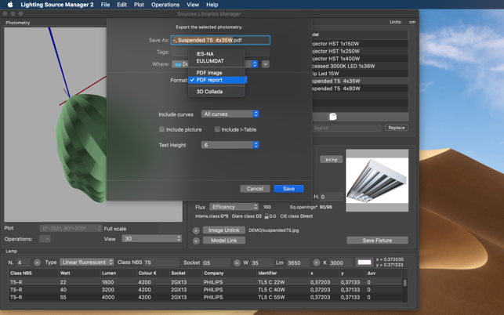504x315 pixels.
Task: Select the suspended T5 4x80W model row
Action: click(360, 89)
